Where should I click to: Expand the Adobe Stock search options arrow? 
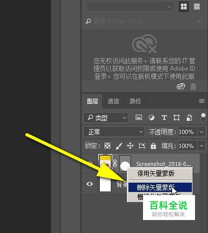click(200, 21)
